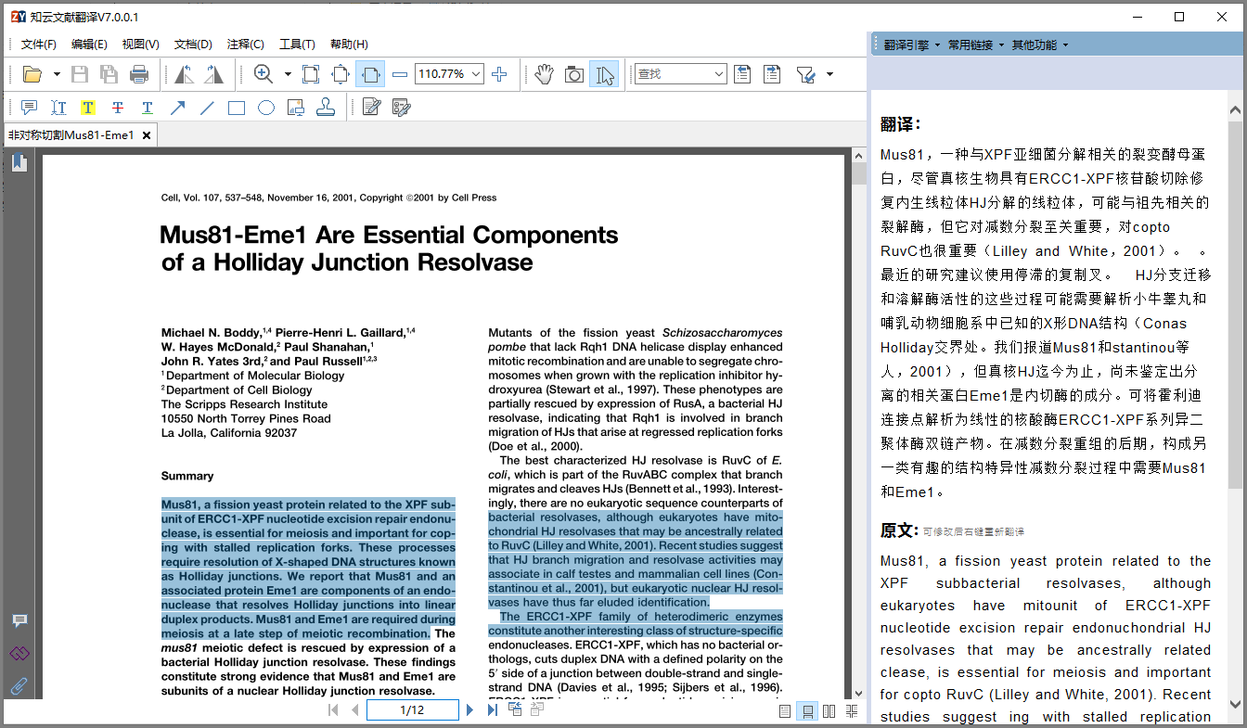Go to the last page
Viewport: 1247px width, 728px height.
click(493, 710)
